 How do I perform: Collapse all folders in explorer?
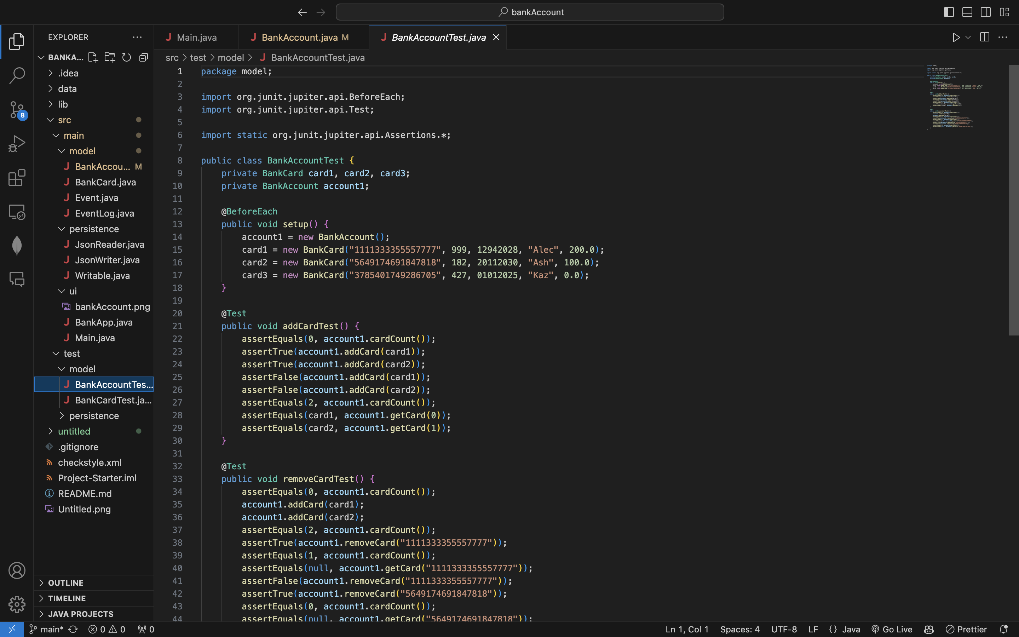(x=144, y=57)
